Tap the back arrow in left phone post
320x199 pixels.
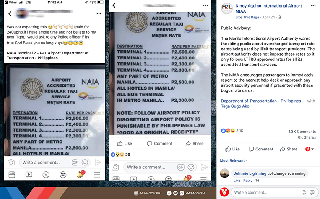[x=10, y=14]
